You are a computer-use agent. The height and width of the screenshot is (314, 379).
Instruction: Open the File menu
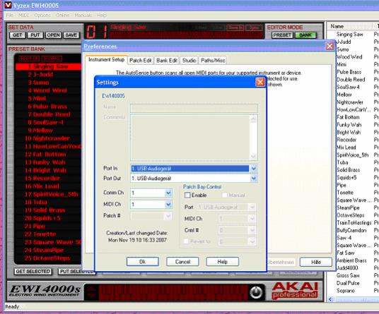pyautogui.click(x=10, y=16)
